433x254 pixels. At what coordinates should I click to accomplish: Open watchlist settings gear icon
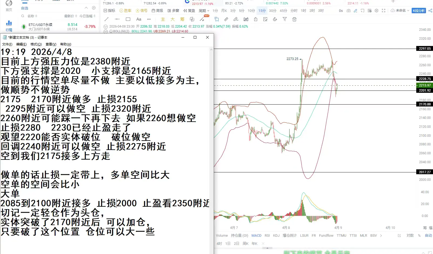pyautogui.click(x=94, y=8)
